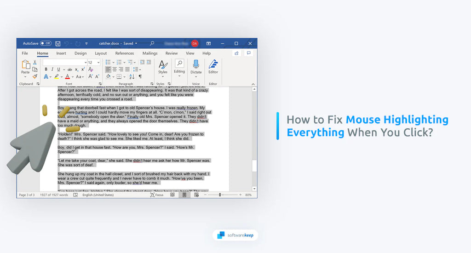Image resolution: width=471 pixels, height=253 pixels.
Task: Select the Format Painter brush
Action: (x=34, y=76)
